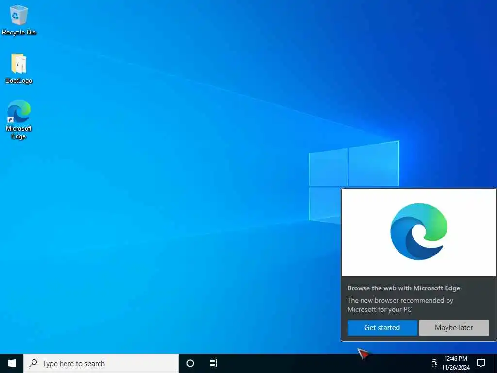
Task: Dismiss the popup with 'Maybe later'
Action: tap(454, 328)
